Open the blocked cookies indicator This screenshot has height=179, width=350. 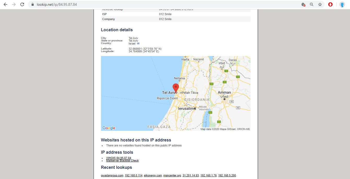tap(303, 4)
